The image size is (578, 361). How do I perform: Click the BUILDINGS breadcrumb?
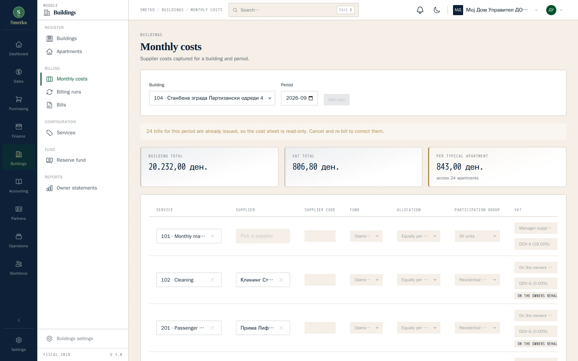173,10
